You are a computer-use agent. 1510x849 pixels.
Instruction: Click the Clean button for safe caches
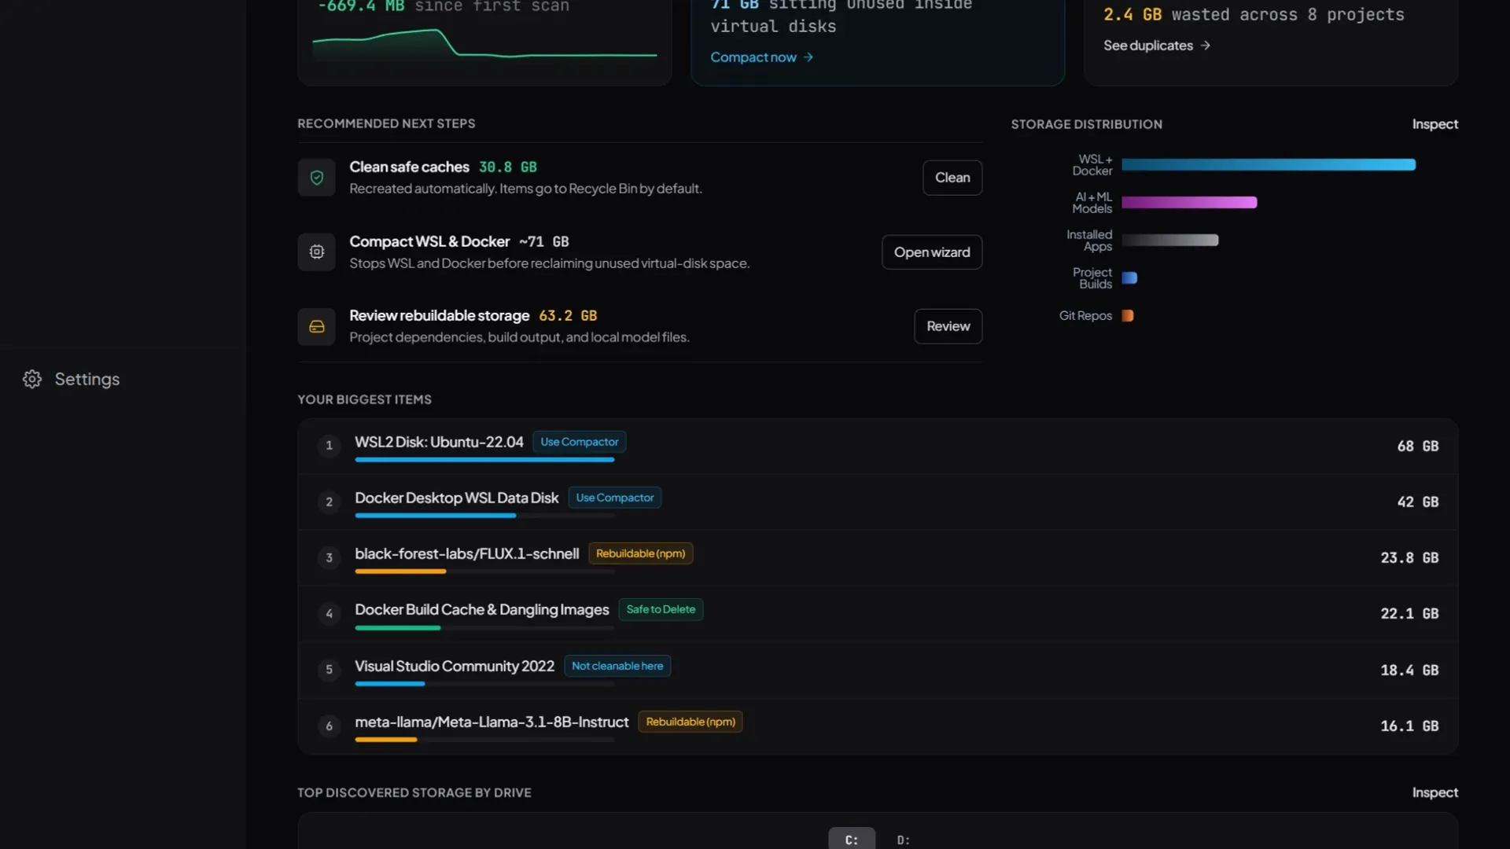click(x=952, y=178)
